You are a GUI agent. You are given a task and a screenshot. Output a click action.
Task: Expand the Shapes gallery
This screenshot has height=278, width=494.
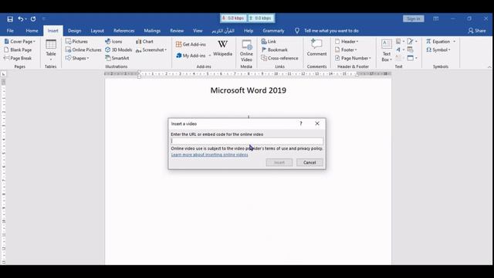[x=77, y=59]
